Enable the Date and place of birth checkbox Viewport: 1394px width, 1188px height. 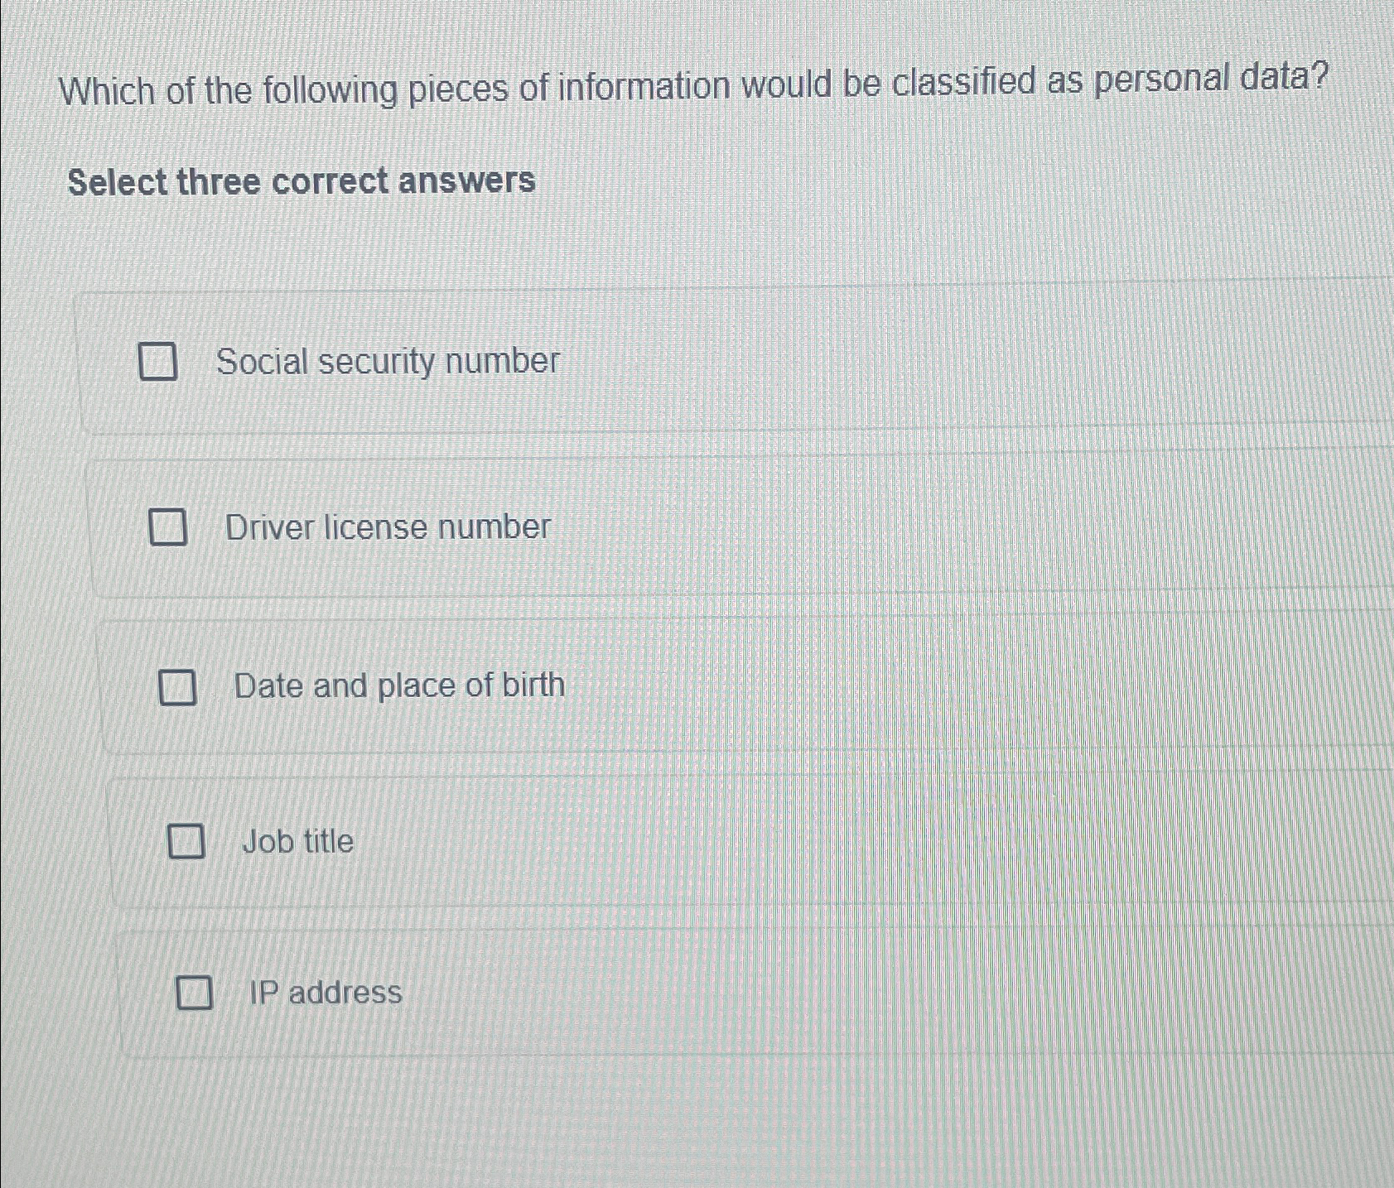(x=177, y=687)
